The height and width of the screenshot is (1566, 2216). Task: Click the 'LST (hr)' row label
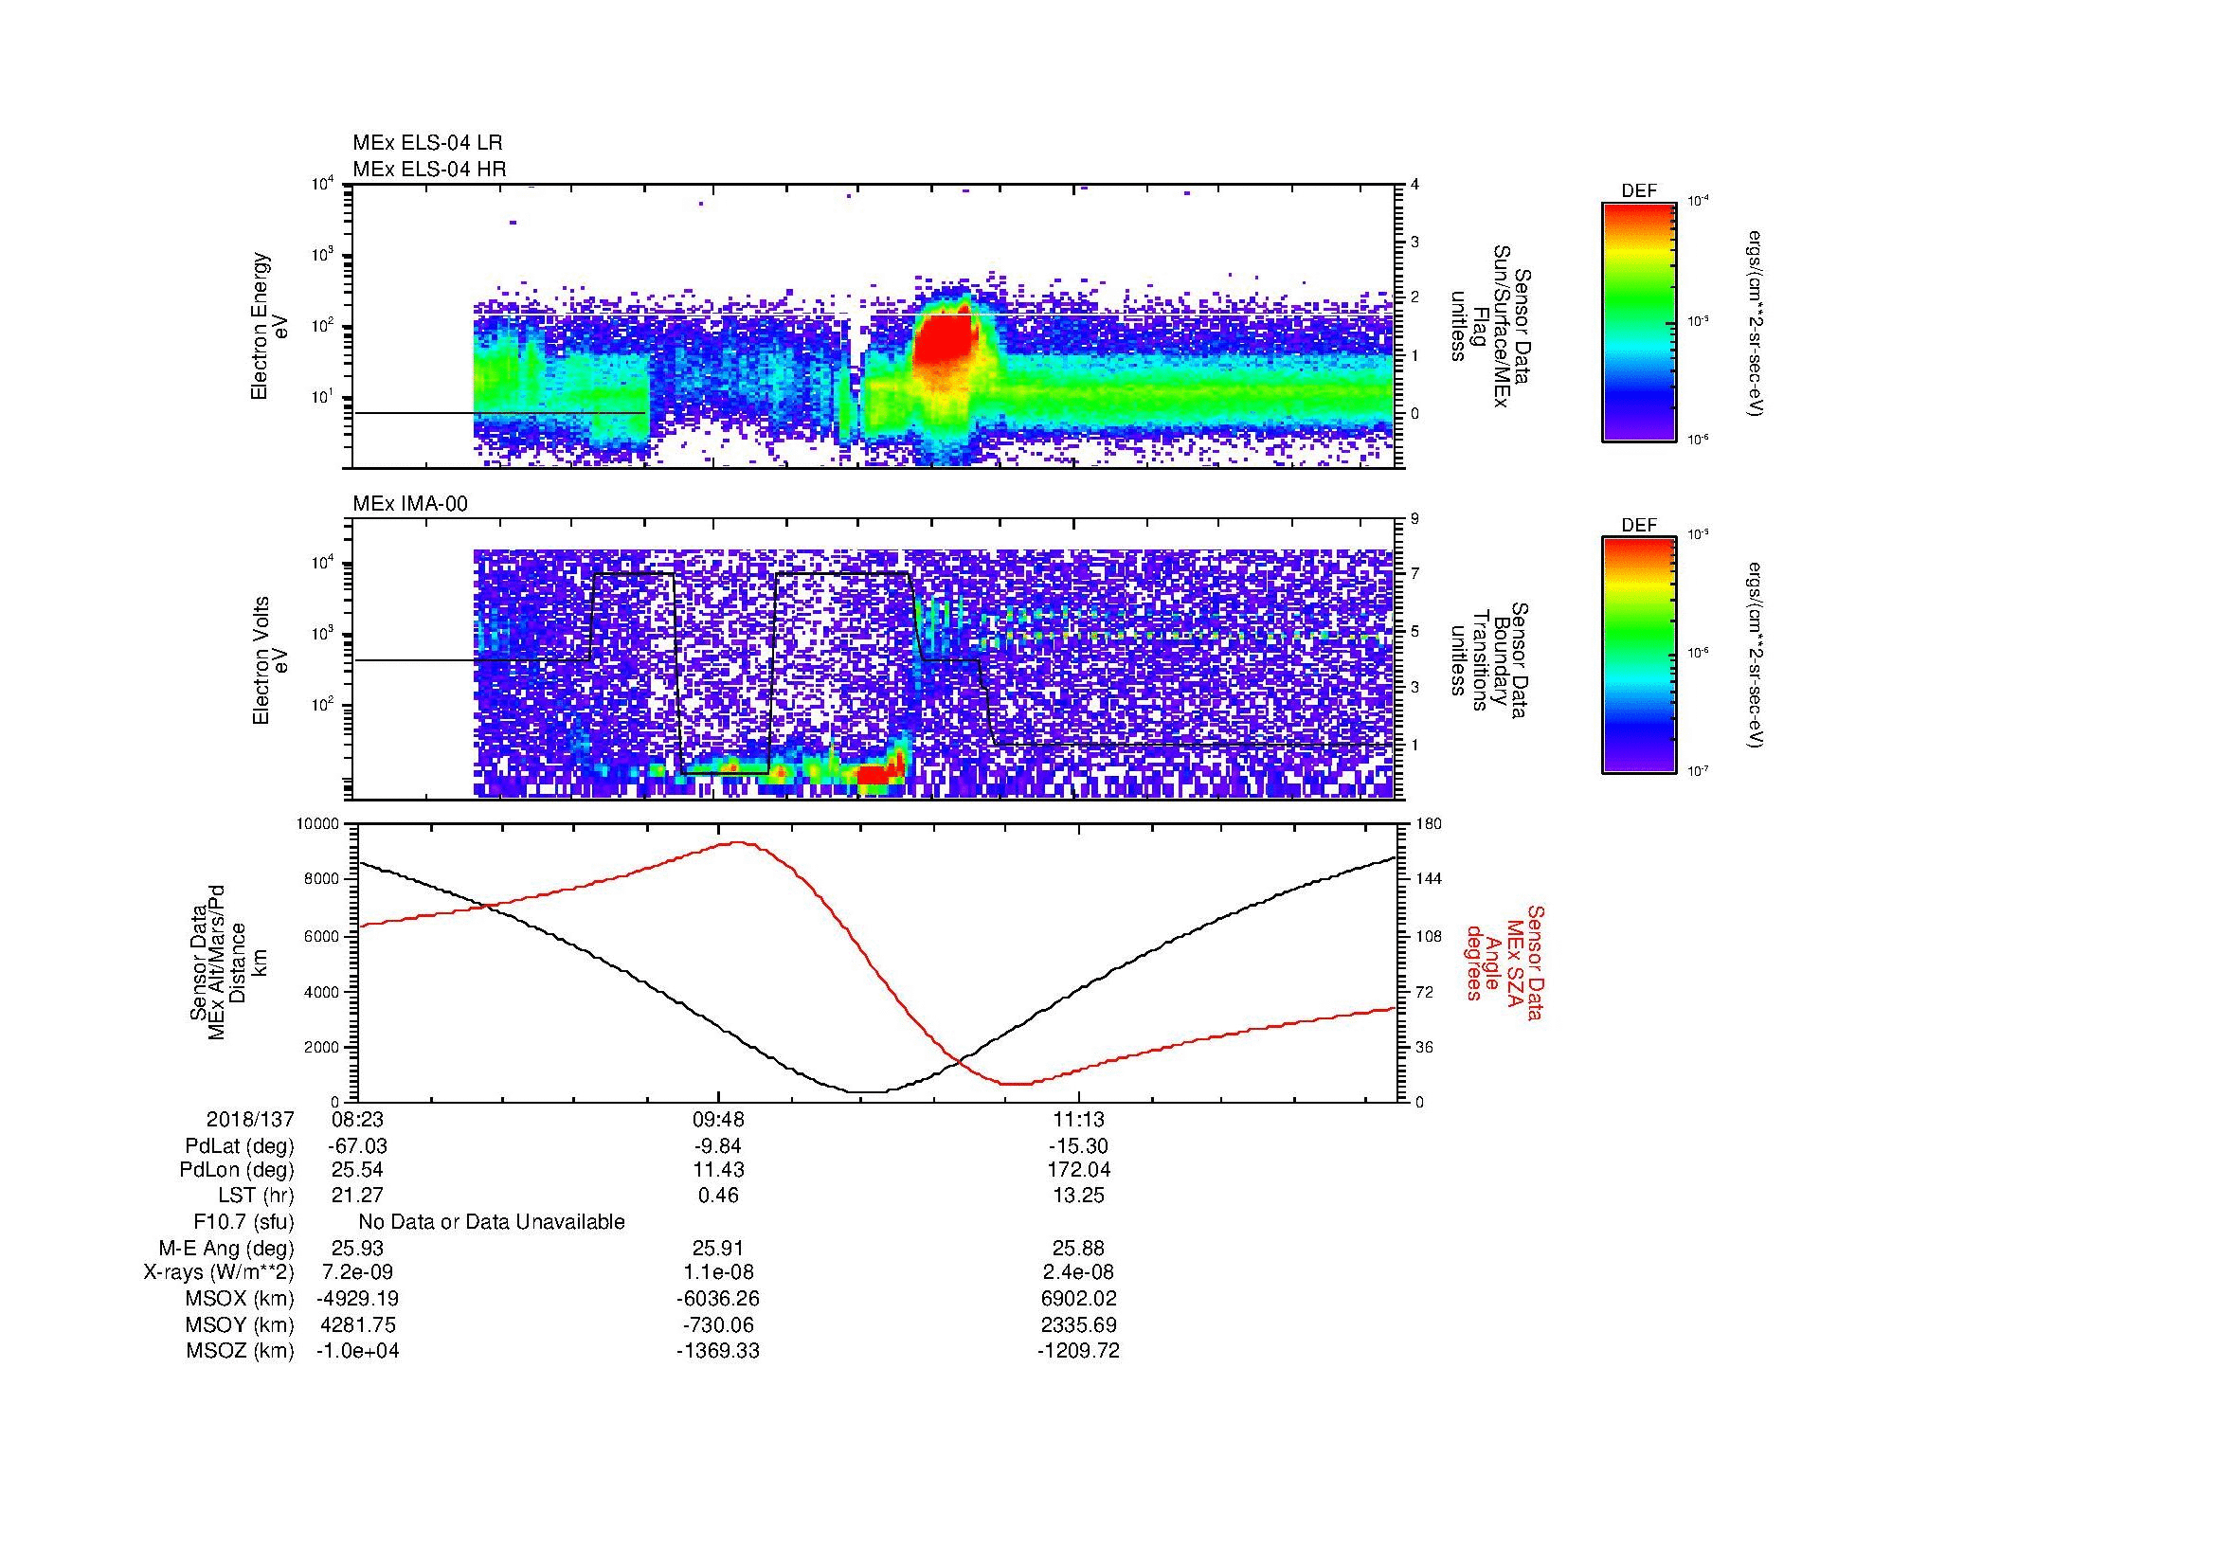[x=256, y=1196]
